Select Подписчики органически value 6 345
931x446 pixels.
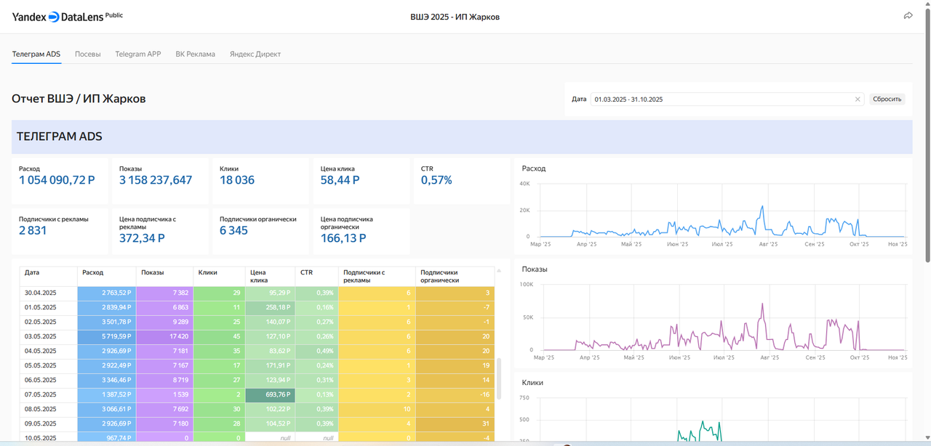click(233, 230)
